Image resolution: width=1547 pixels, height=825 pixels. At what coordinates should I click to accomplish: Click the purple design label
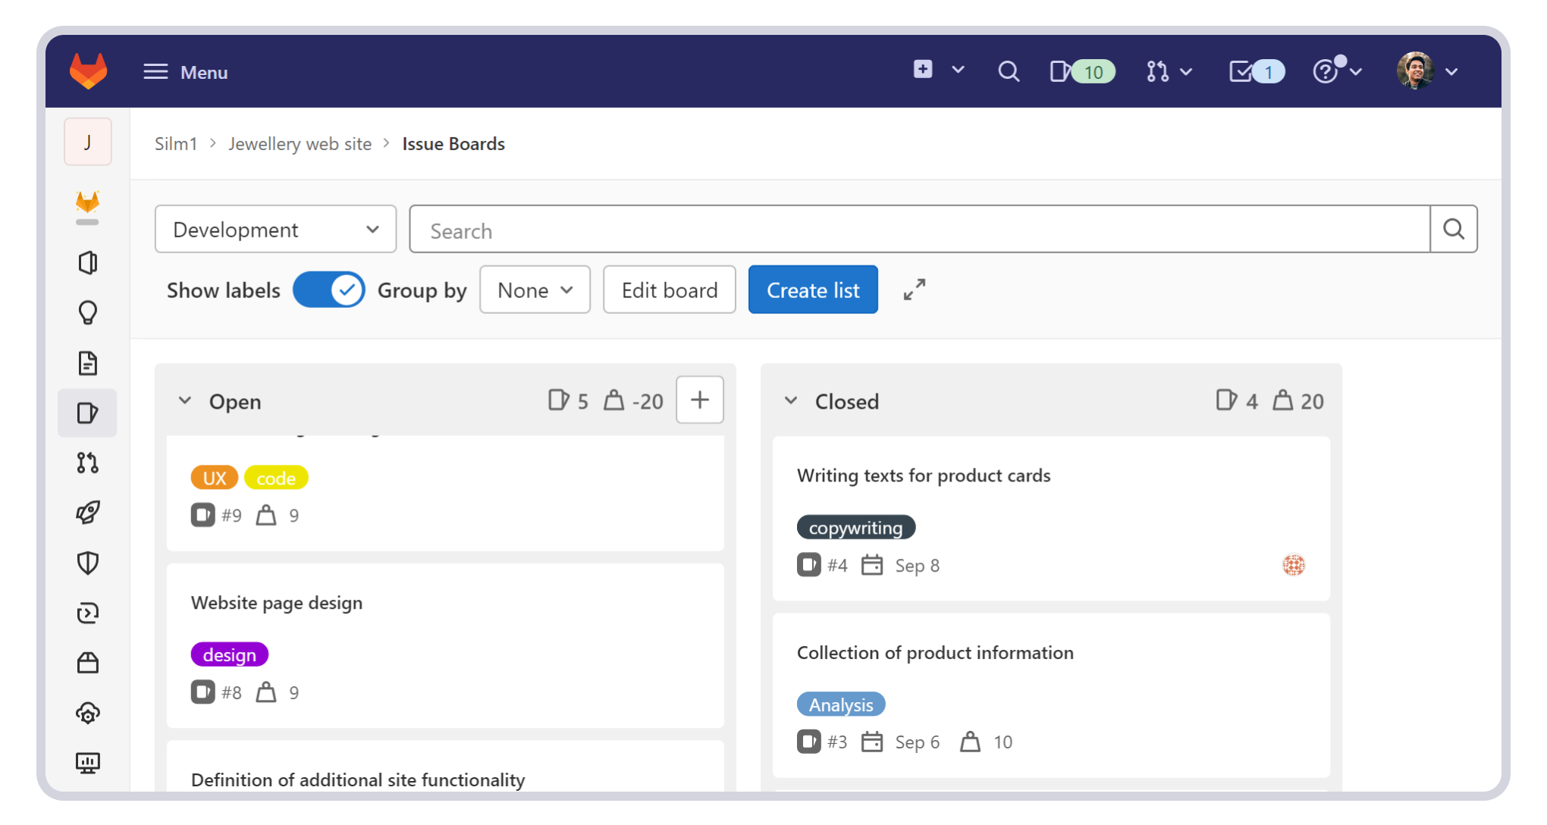point(230,654)
